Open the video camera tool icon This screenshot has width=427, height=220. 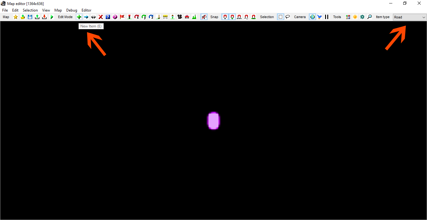[x=180, y=17]
